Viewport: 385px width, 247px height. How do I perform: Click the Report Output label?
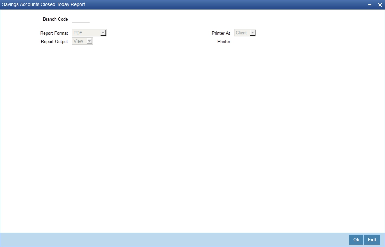(x=54, y=42)
